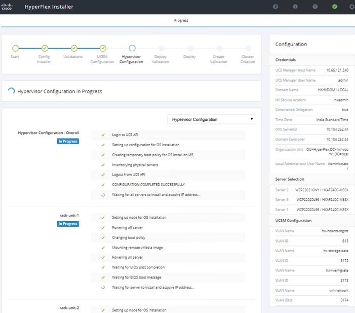
Task: Open the help question mark icon
Action: coord(315,7)
